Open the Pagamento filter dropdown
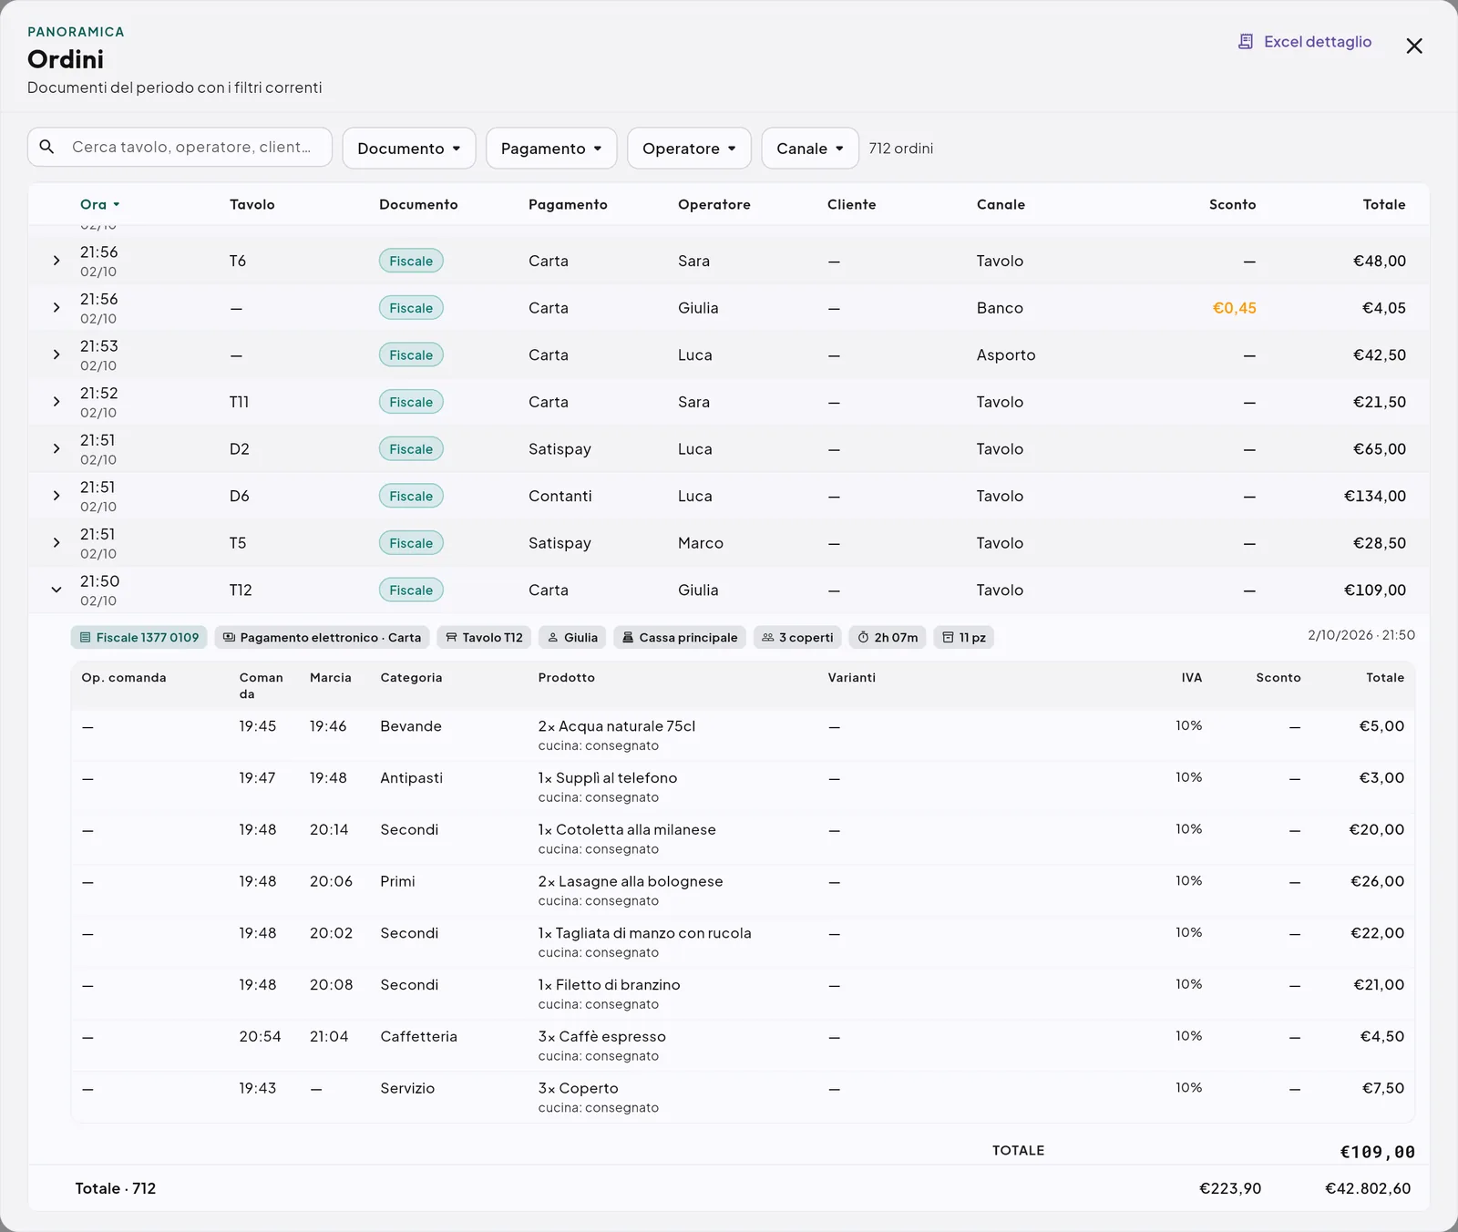Screen dimensions: 1458x1232 tap(551, 148)
